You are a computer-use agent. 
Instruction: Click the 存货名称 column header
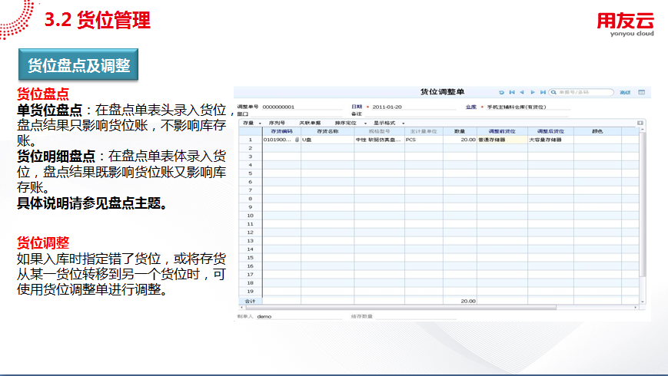pos(327,131)
